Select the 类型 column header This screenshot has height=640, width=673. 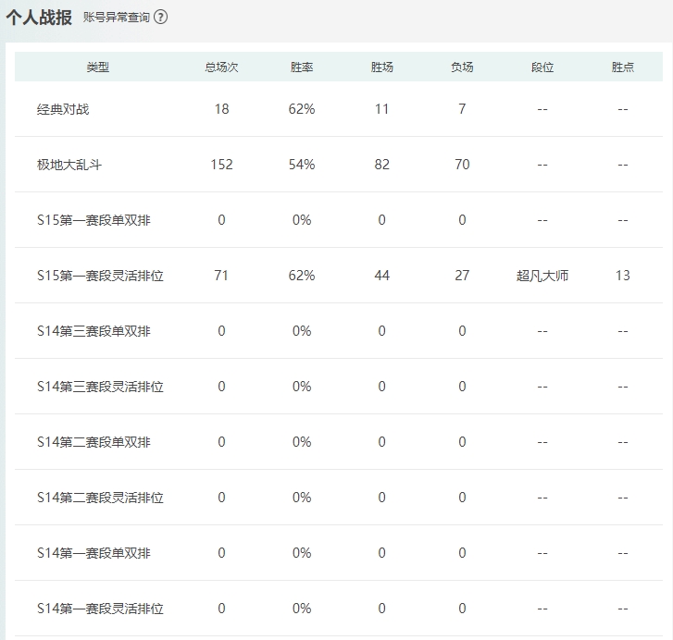[x=97, y=67]
